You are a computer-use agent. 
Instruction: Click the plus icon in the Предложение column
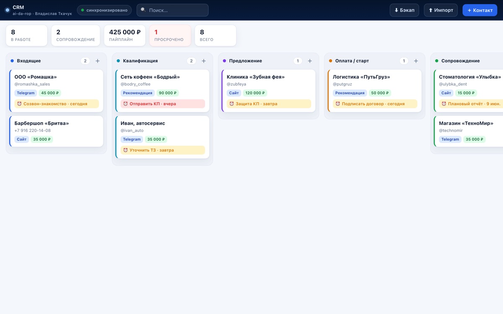click(x=310, y=61)
